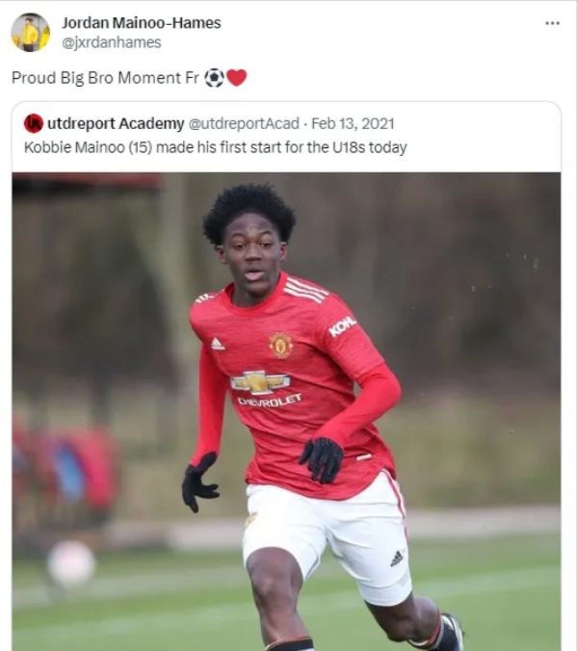Viewport: 577px width, 651px height.
Task: Click the soccer ball emoji in tweet
Action: coord(215,78)
